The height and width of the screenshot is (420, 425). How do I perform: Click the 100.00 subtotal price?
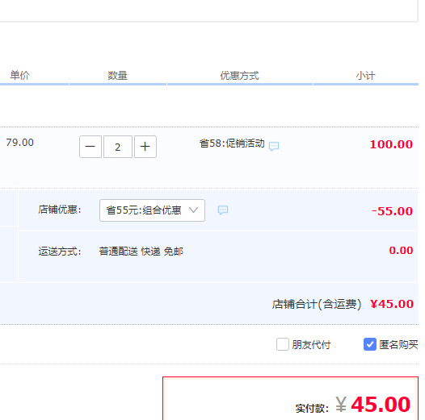[x=391, y=144]
